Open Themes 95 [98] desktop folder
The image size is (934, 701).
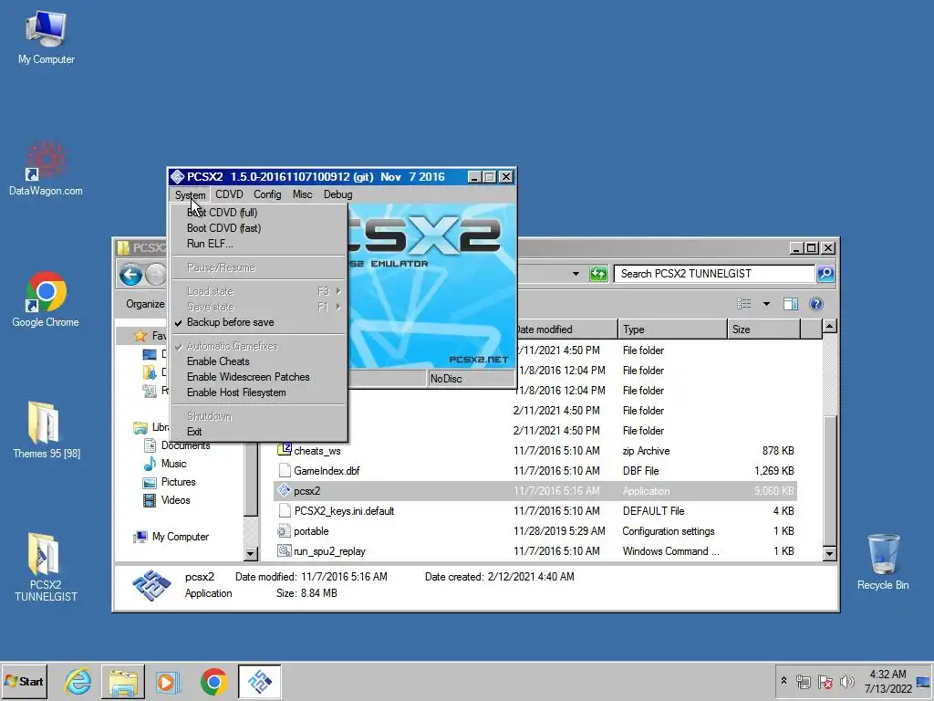click(x=46, y=431)
